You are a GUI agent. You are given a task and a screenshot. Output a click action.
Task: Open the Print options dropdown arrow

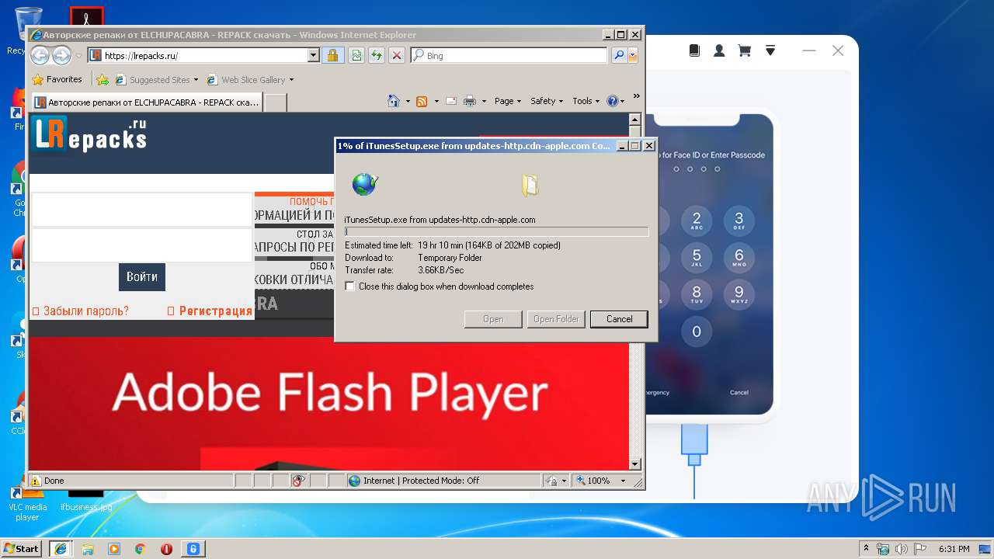(x=484, y=101)
